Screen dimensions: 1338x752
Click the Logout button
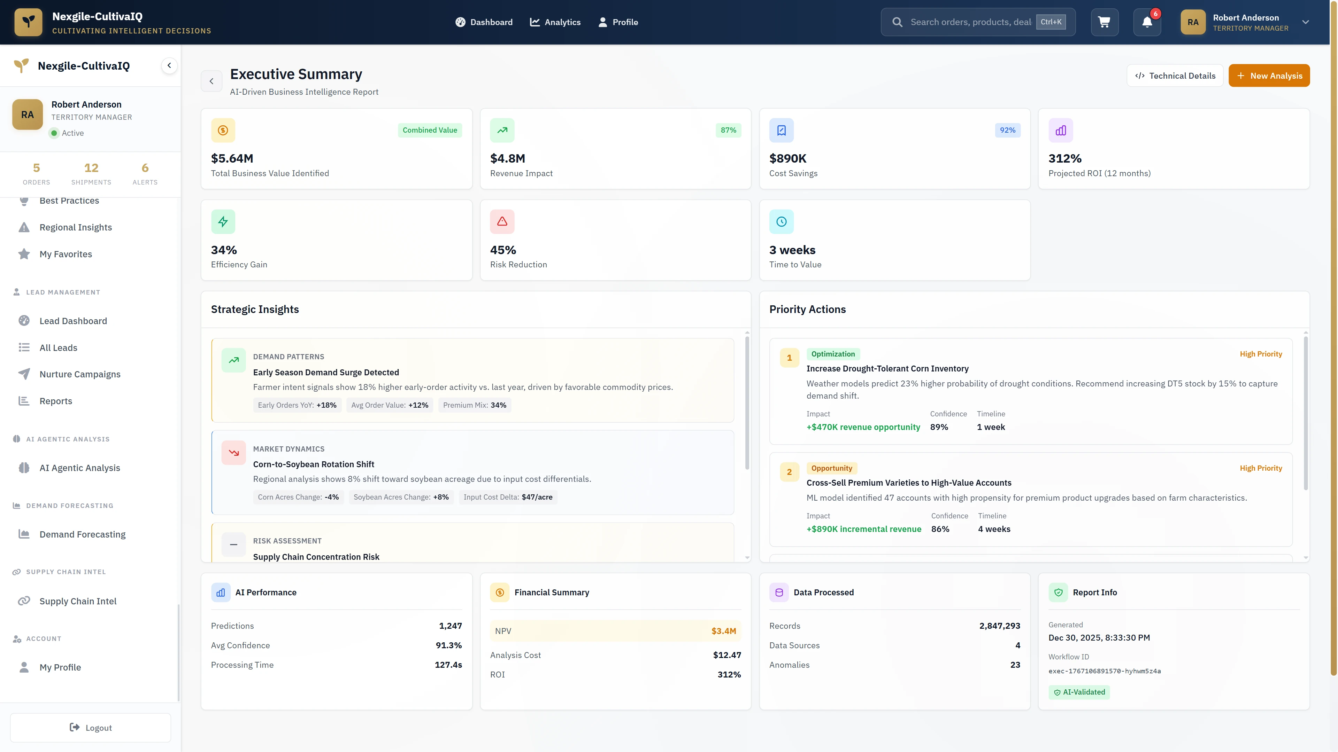[90, 728]
